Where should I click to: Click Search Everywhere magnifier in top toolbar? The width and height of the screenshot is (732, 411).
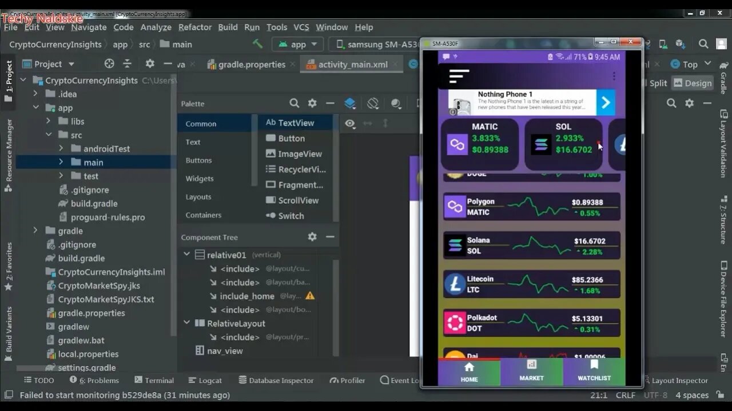point(703,44)
